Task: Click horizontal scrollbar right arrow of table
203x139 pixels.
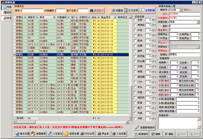Action: [x=127, y=122]
